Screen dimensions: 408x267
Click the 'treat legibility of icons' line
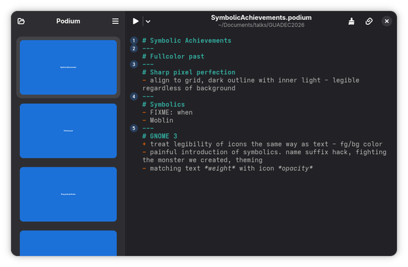[x=262, y=145]
